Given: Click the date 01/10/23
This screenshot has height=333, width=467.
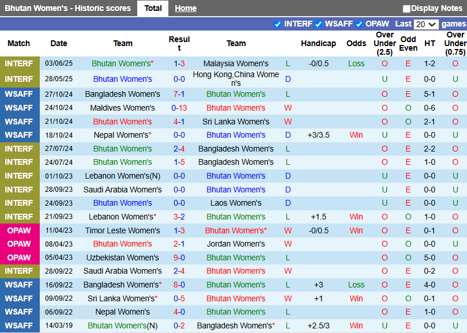Looking at the screenshot, I should 59,176.
